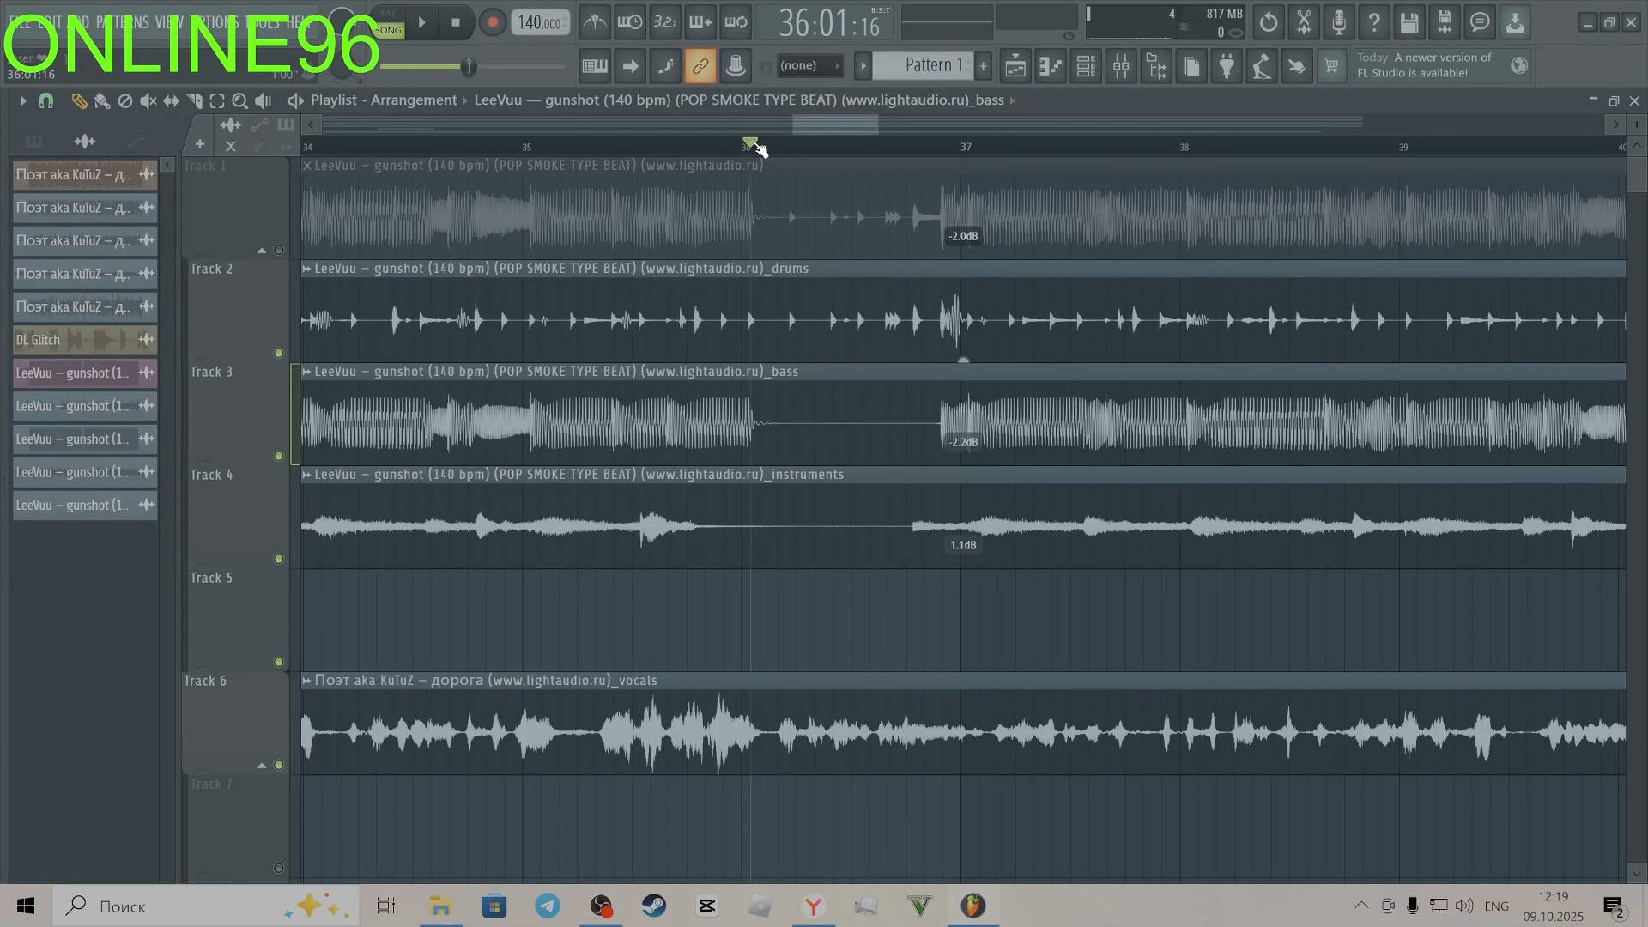The image size is (1648, 927).
Task: Open the (none) snap settings dropdown
Action: [810, 65]
